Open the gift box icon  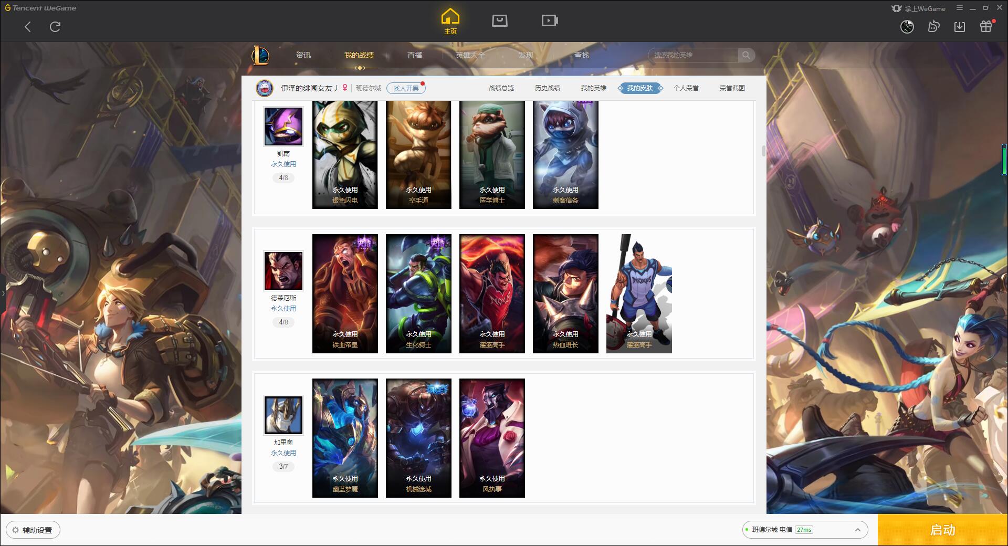[x=986, y=26]
